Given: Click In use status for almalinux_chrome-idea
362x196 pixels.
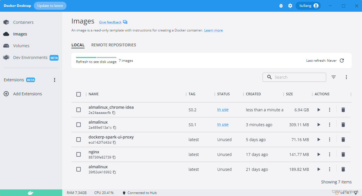Looking at the screenshot, I should click(x=223, y=110).
